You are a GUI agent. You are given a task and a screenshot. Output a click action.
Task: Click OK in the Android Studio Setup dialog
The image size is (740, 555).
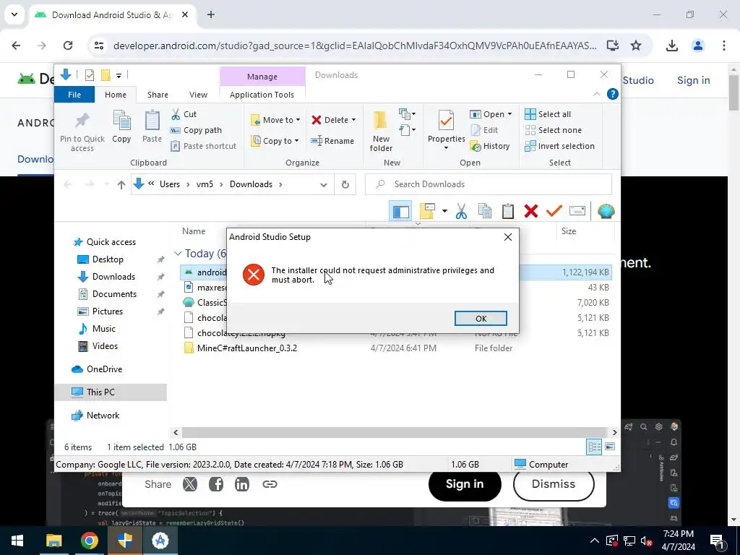point(481,319)
